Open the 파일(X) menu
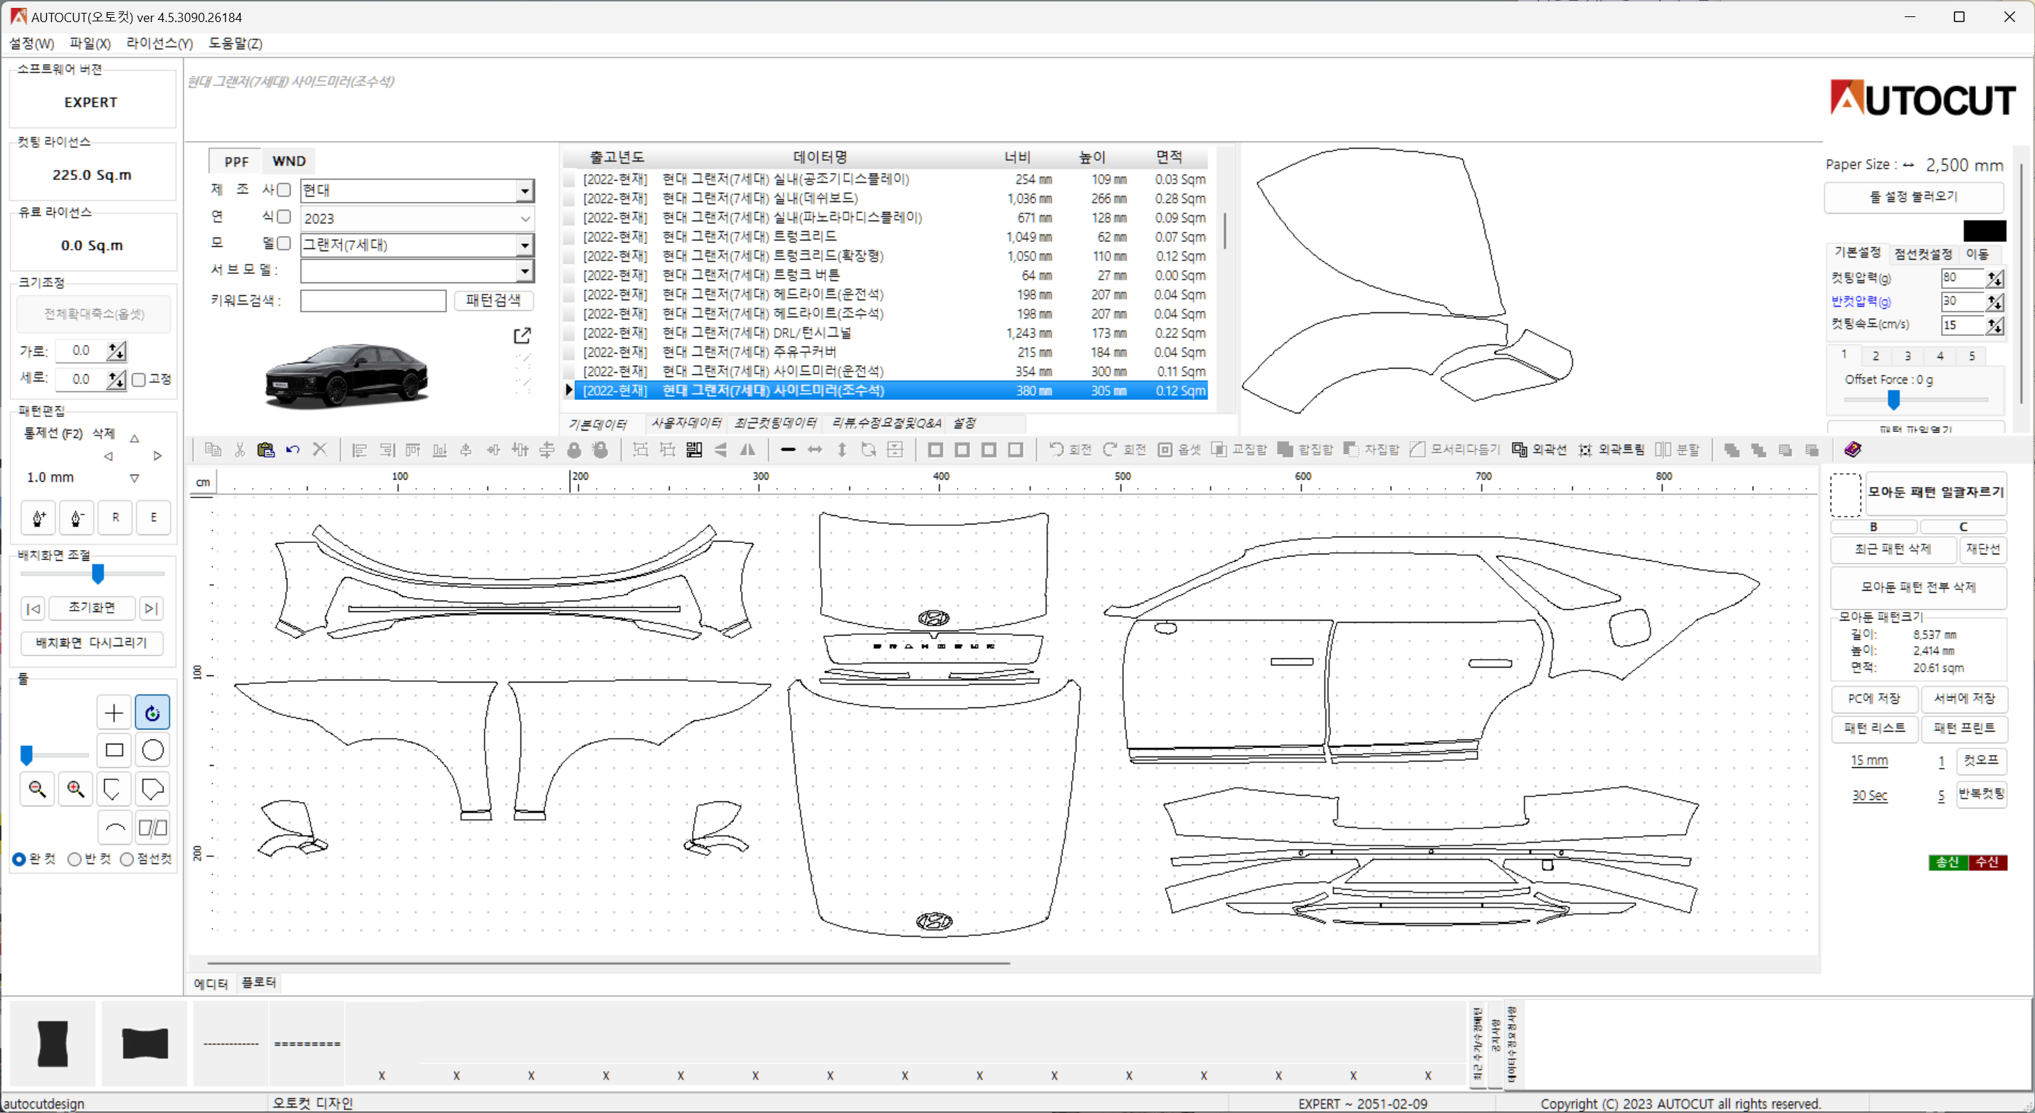Screen dimensions: 2035x1113 pos(90,43)
